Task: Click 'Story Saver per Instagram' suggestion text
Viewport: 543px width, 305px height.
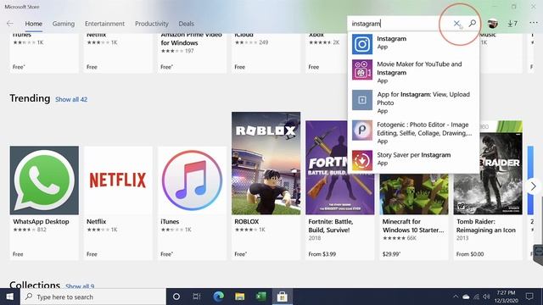Action: [413, 155]
